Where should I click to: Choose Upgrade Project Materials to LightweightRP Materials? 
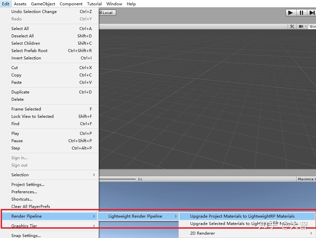(247, 216)
